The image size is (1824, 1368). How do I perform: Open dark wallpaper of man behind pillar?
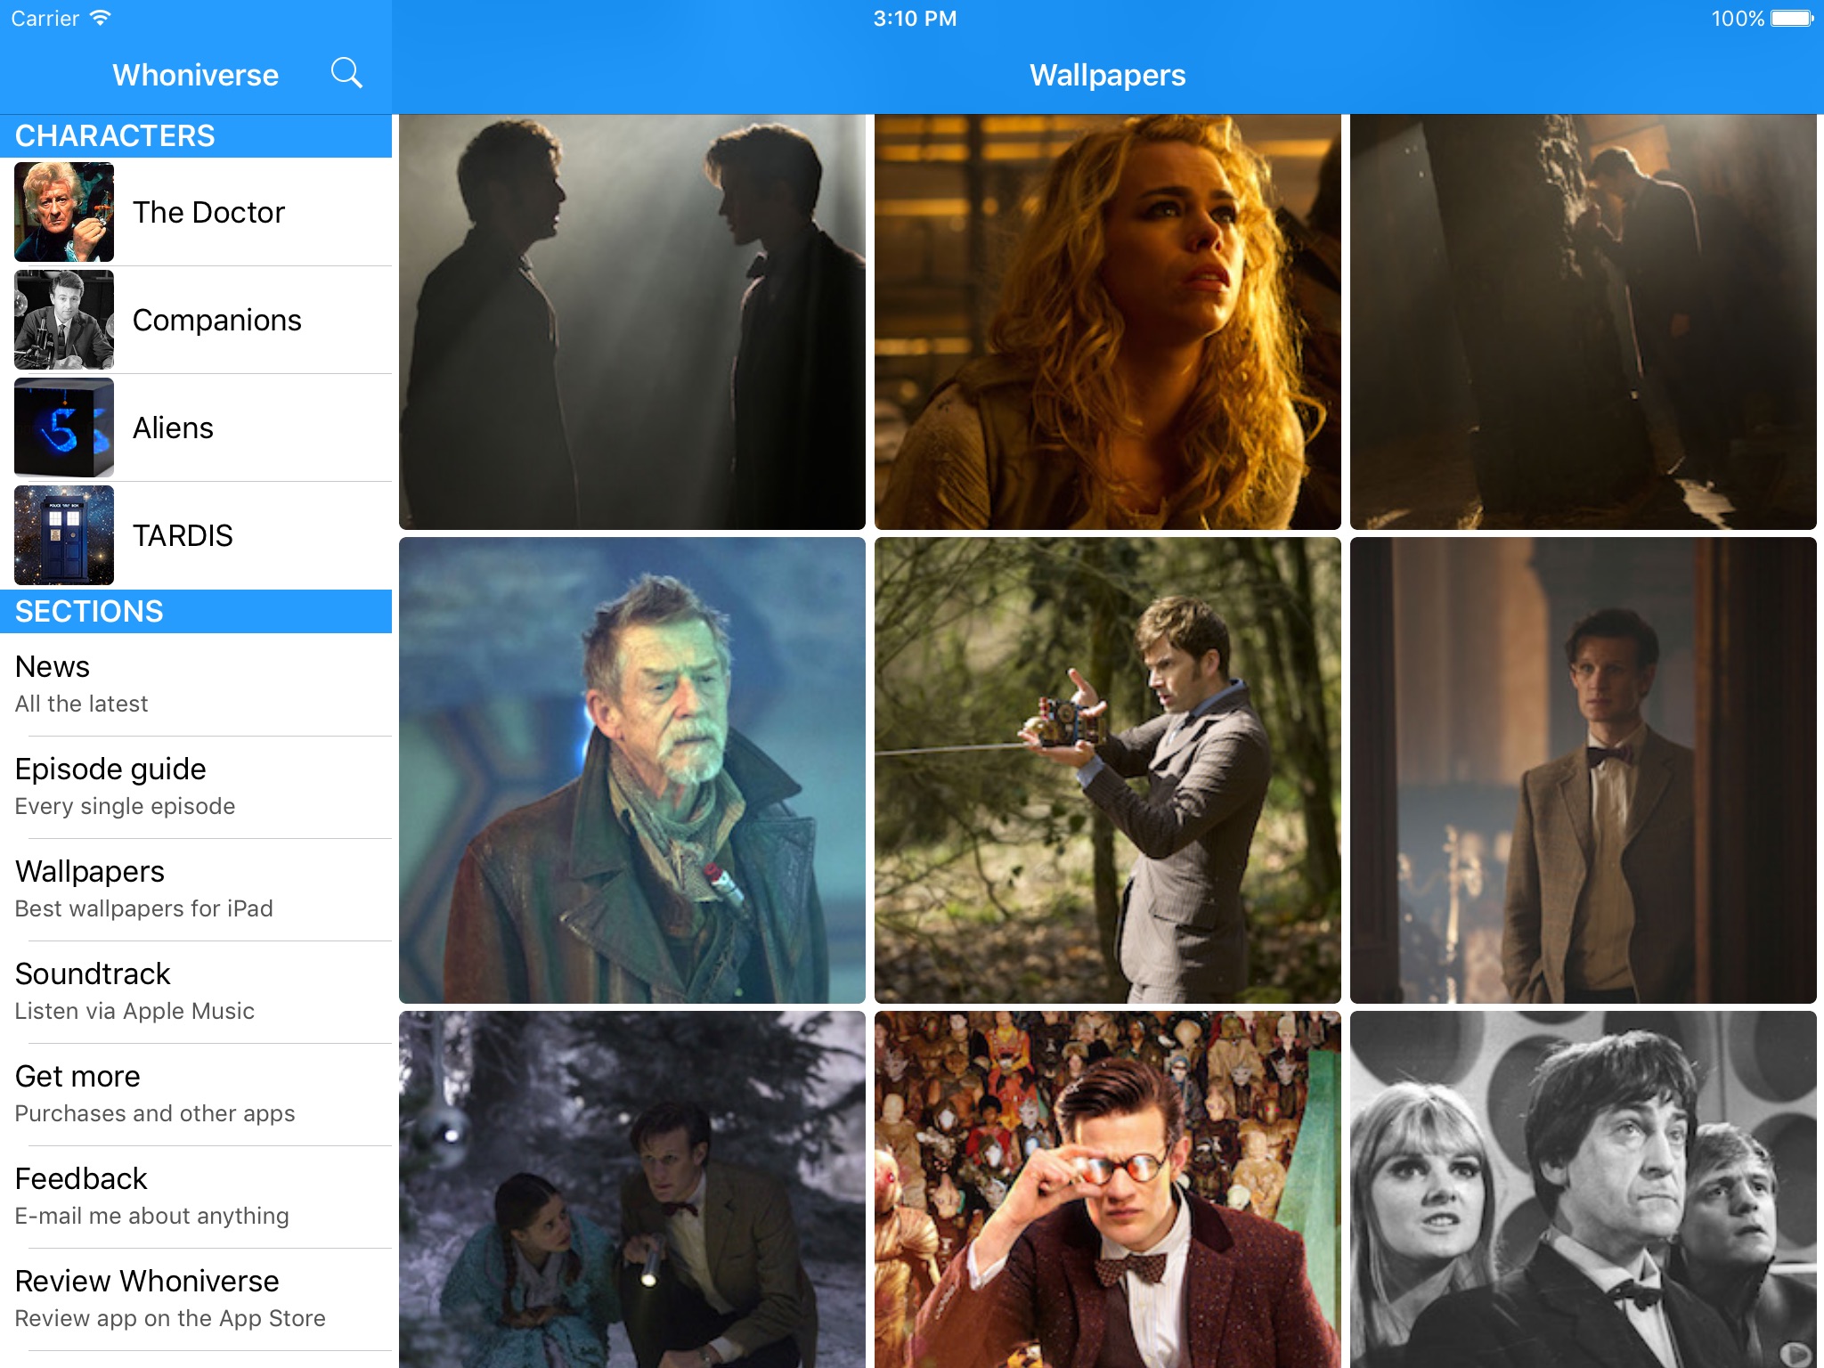[x=1584, y=322]
